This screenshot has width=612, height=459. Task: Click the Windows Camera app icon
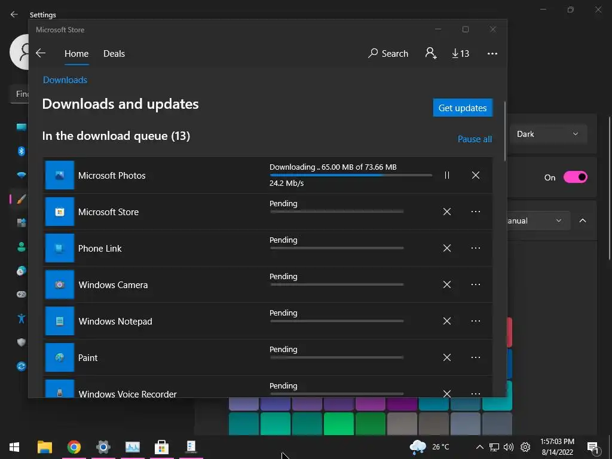pos(60,284)
